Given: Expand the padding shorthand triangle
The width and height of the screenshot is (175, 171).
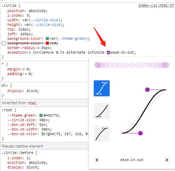Looking at the screenshot, I should [26, 74].
